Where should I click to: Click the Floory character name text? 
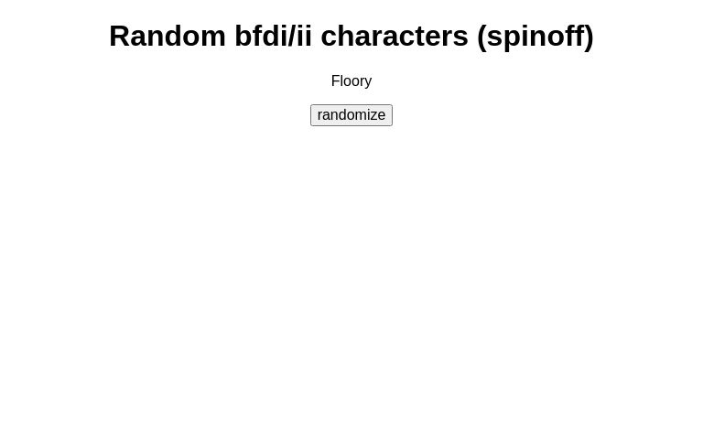[x=351, y=81]
